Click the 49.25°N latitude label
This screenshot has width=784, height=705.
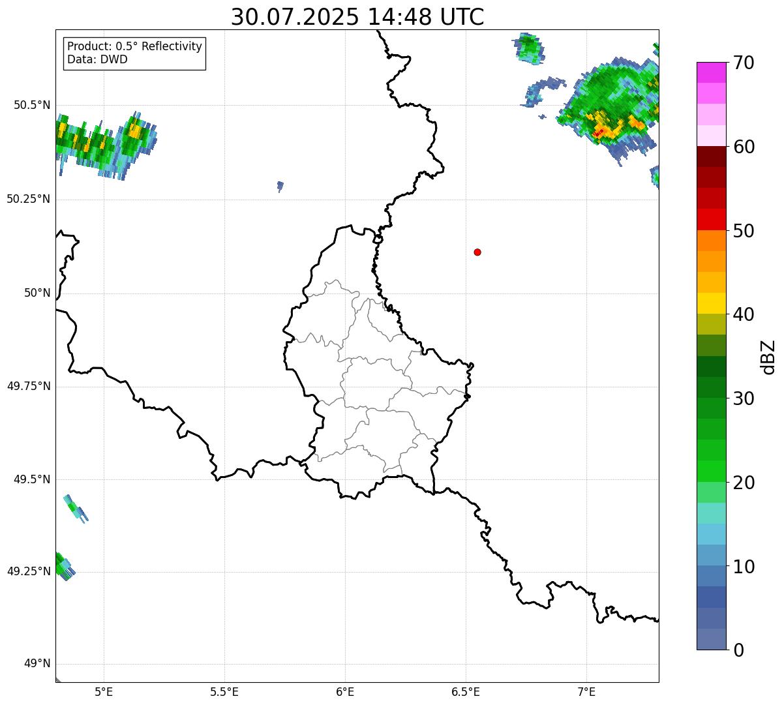tap(29, 571)
